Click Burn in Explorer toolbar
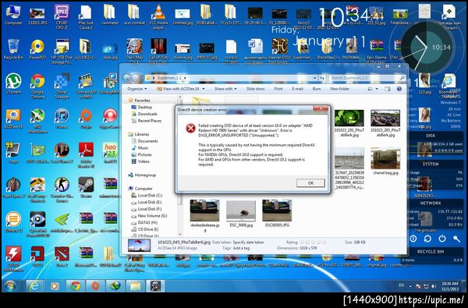Screen dimensions: 468x308 (x=317, y=89)
